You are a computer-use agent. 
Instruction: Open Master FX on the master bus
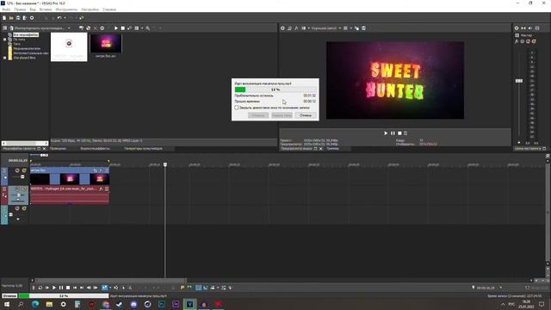(x=517, y=41)
